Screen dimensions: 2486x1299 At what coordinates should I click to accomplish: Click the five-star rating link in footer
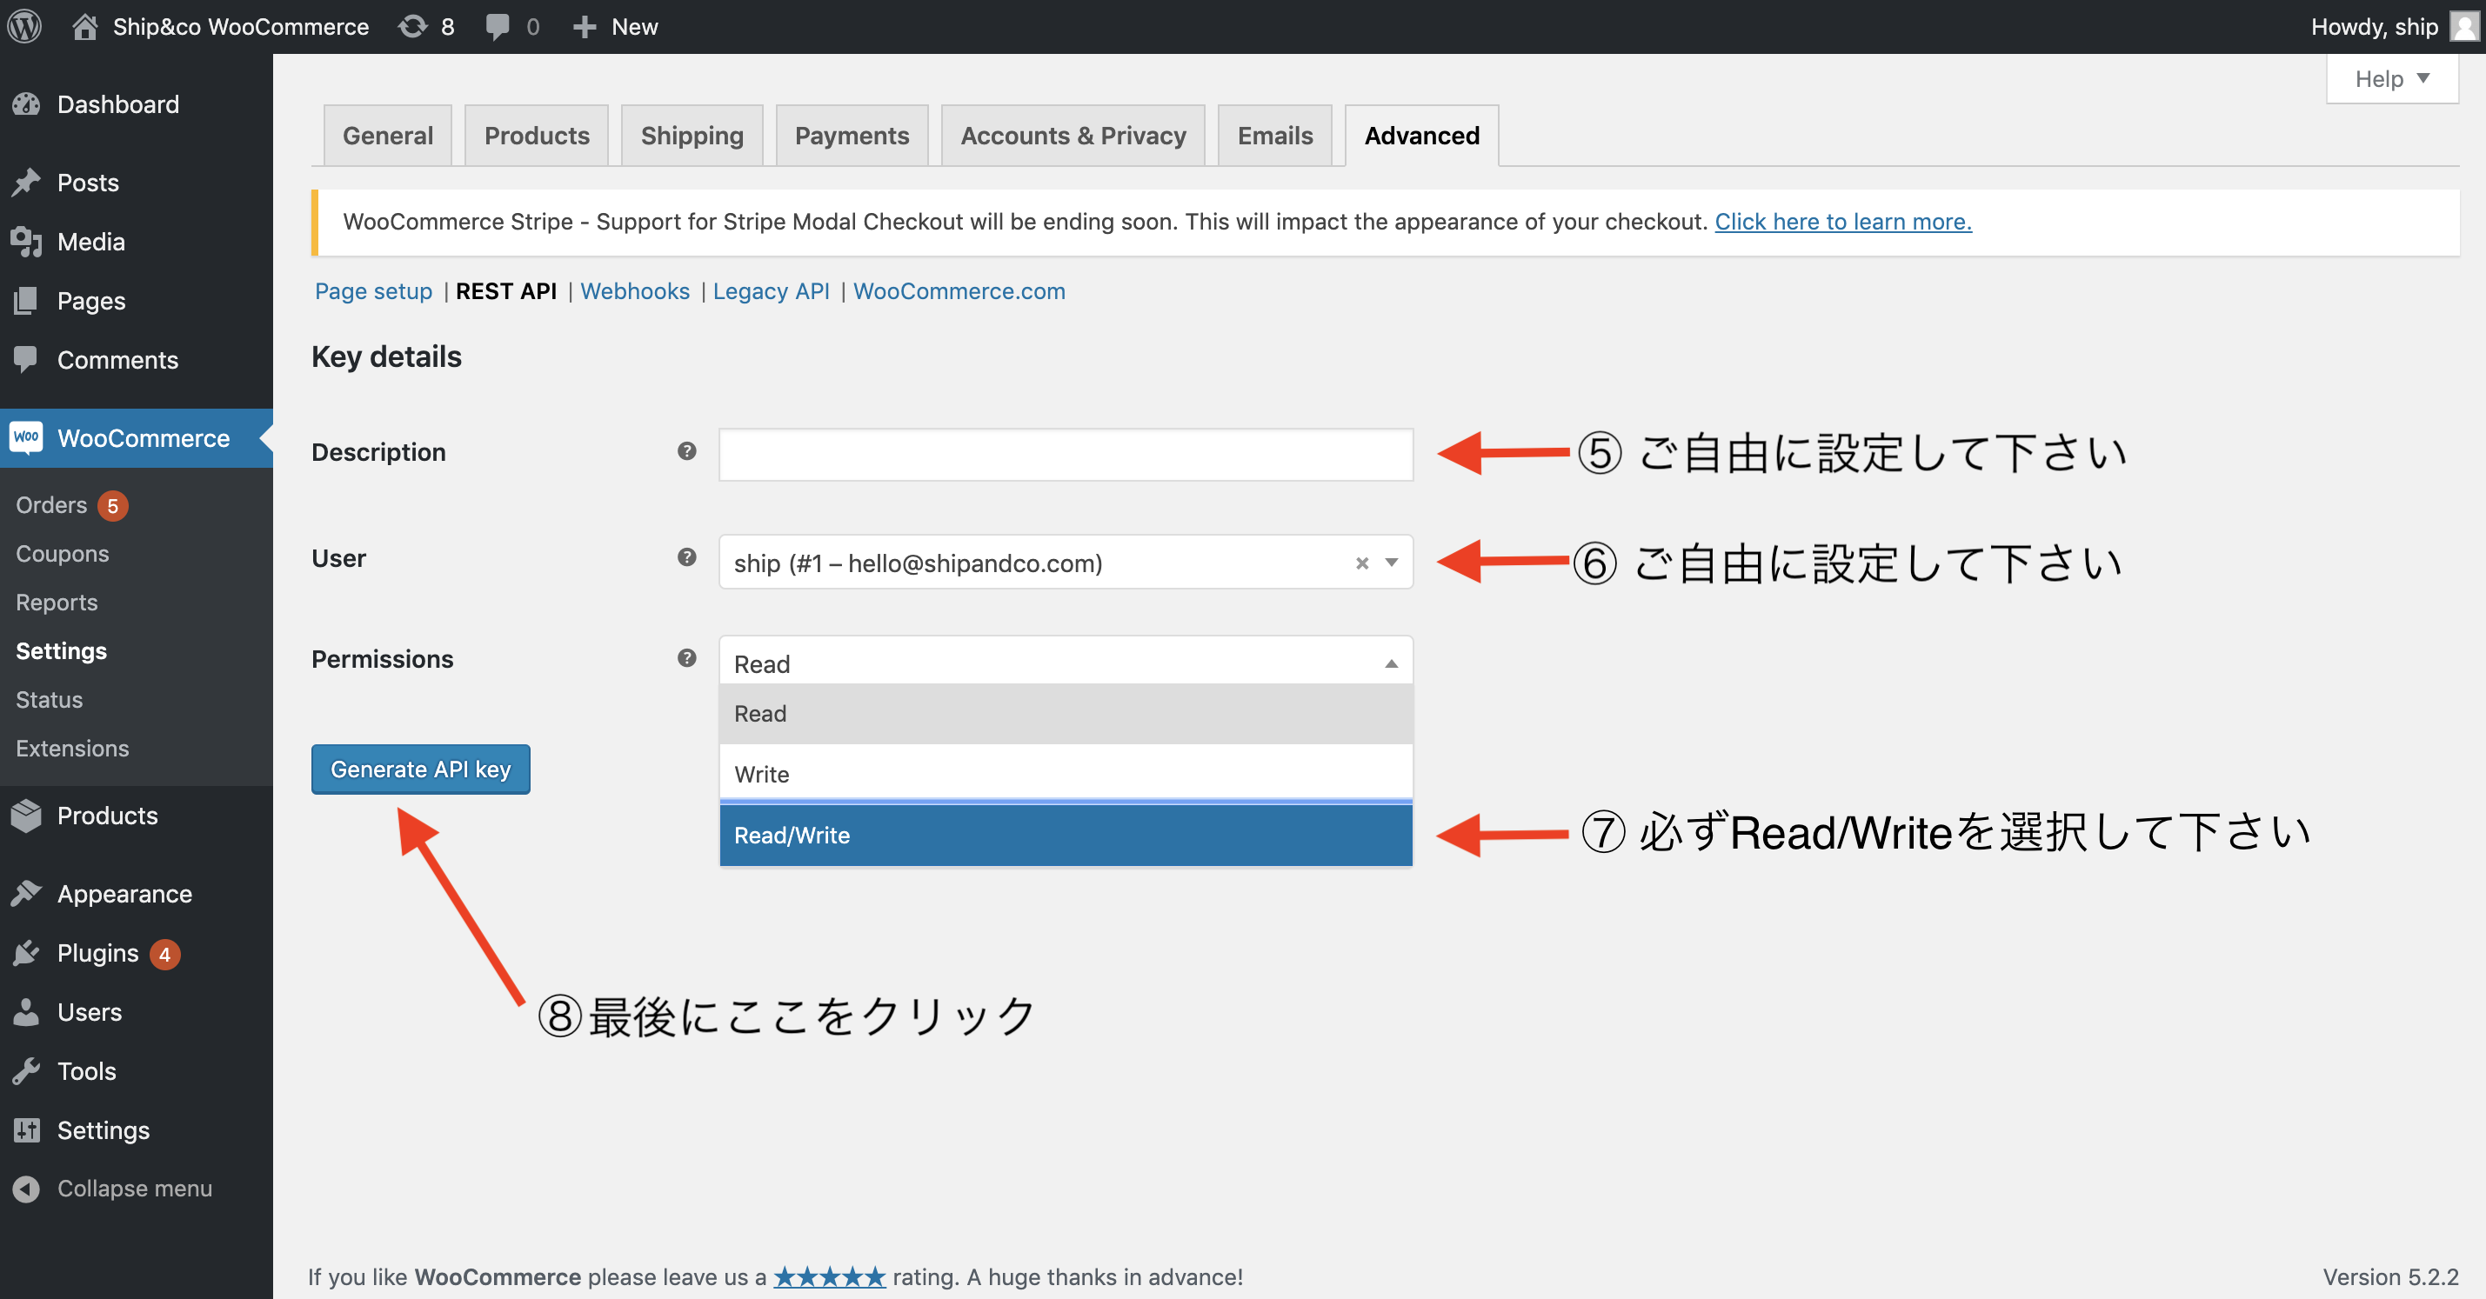pyautogui.click(x=829, y=1276)
